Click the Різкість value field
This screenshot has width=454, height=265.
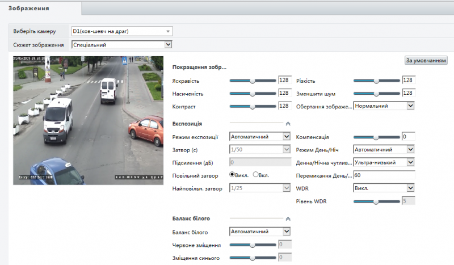pyautogui.click(x=409, y=80)
